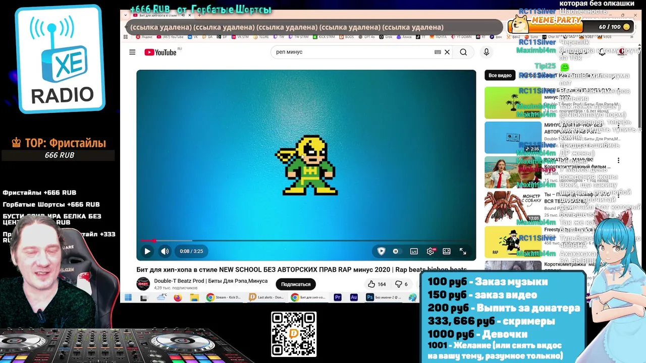Open 'Double-T Beatz Prod' channel name link
This screenshot has height=363, width=646.
211,281
